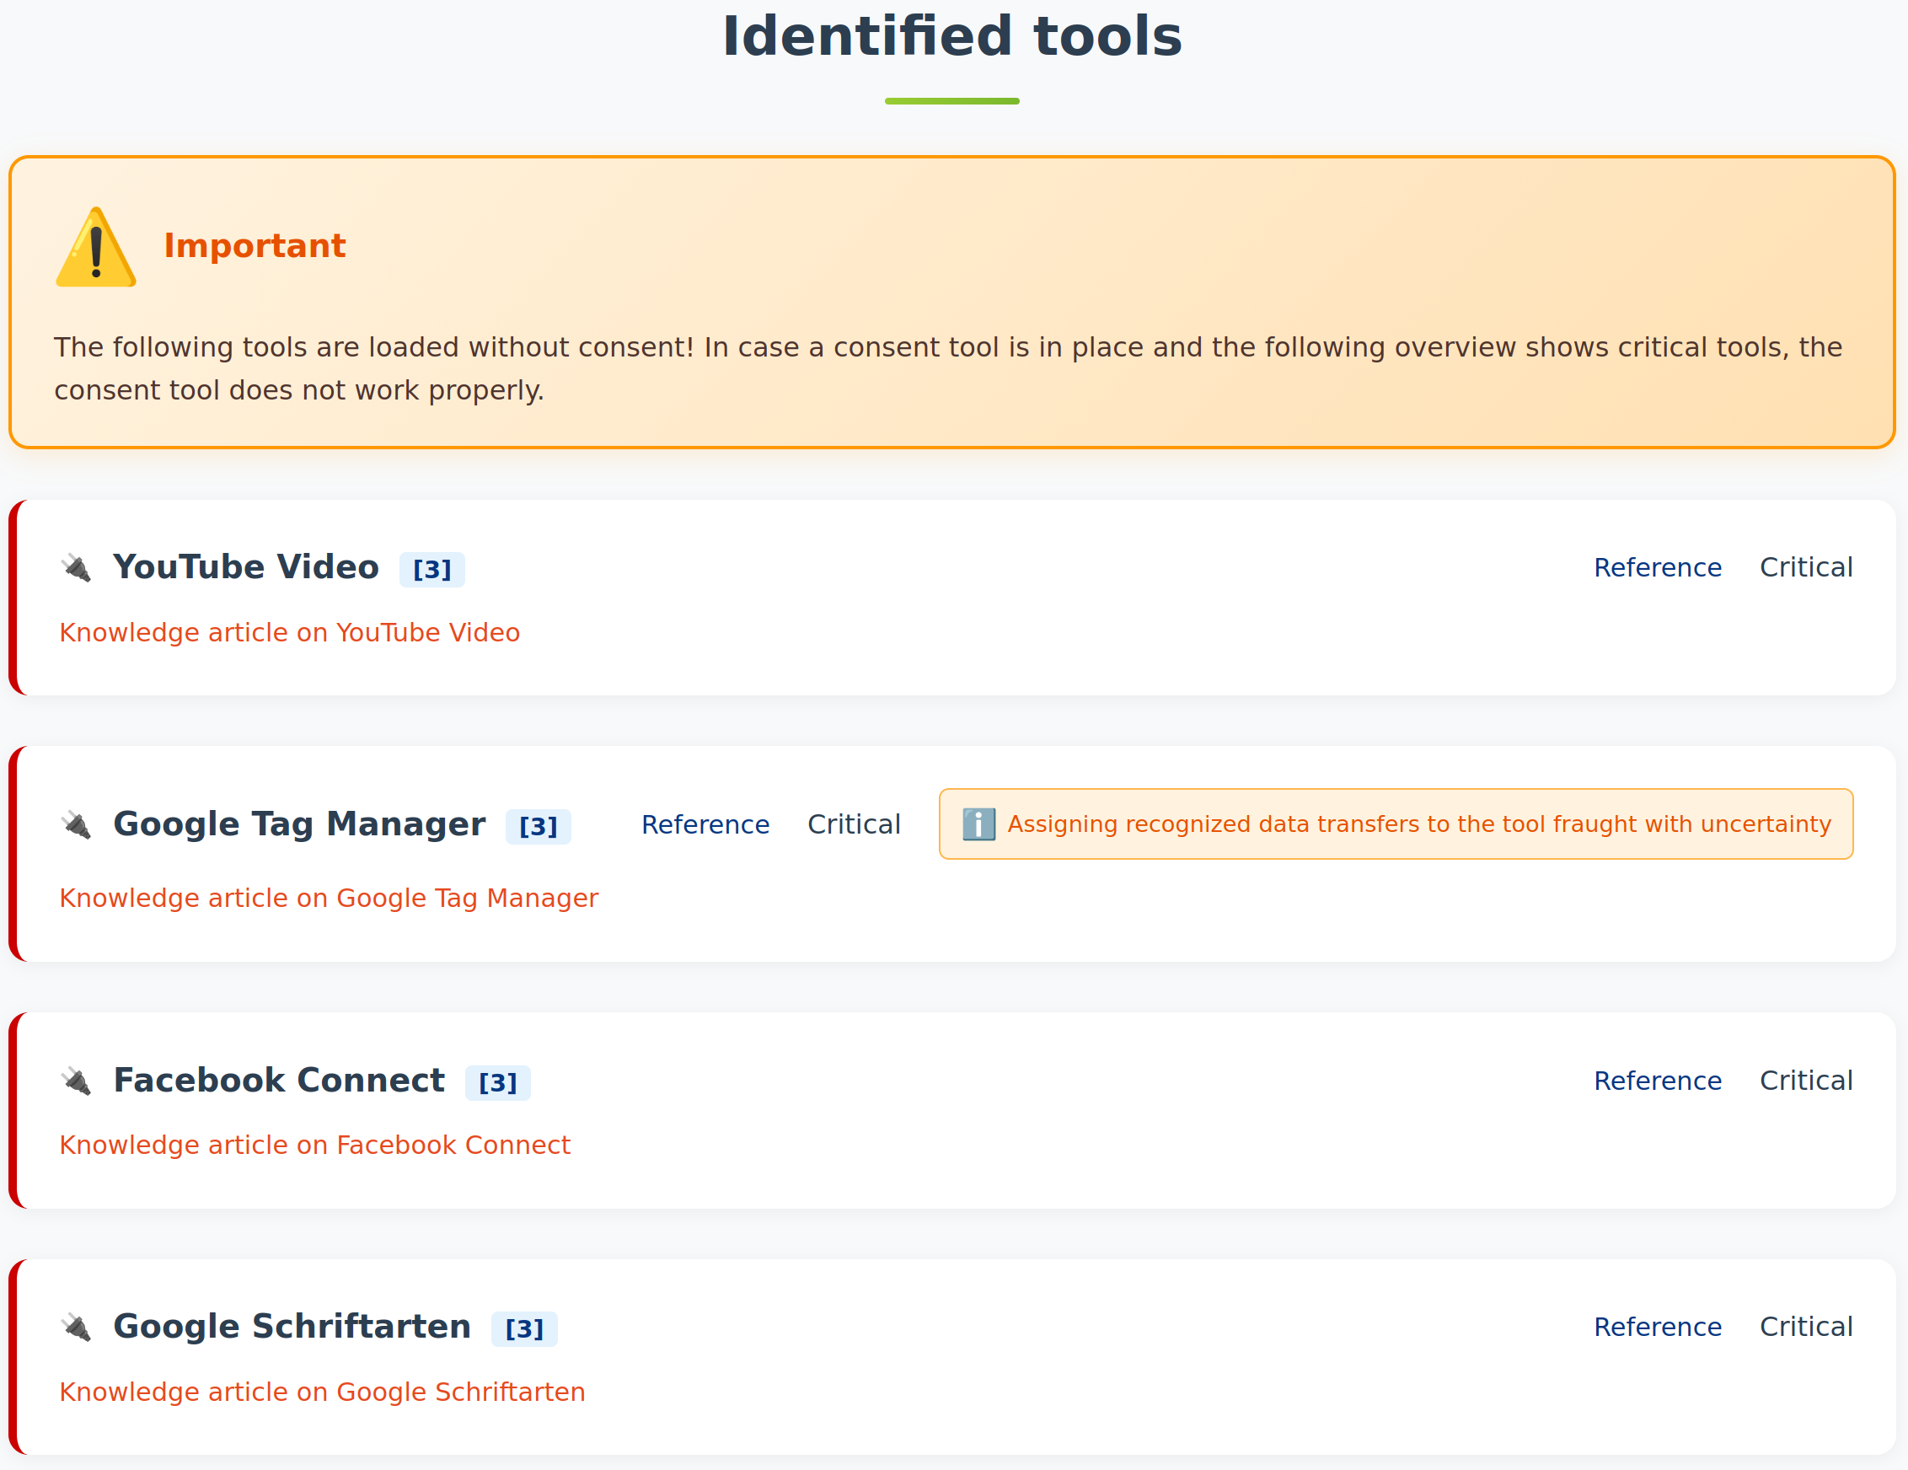
Task: Click the data transfers uncertainty notice text
Action: [x=1418, y=824]
